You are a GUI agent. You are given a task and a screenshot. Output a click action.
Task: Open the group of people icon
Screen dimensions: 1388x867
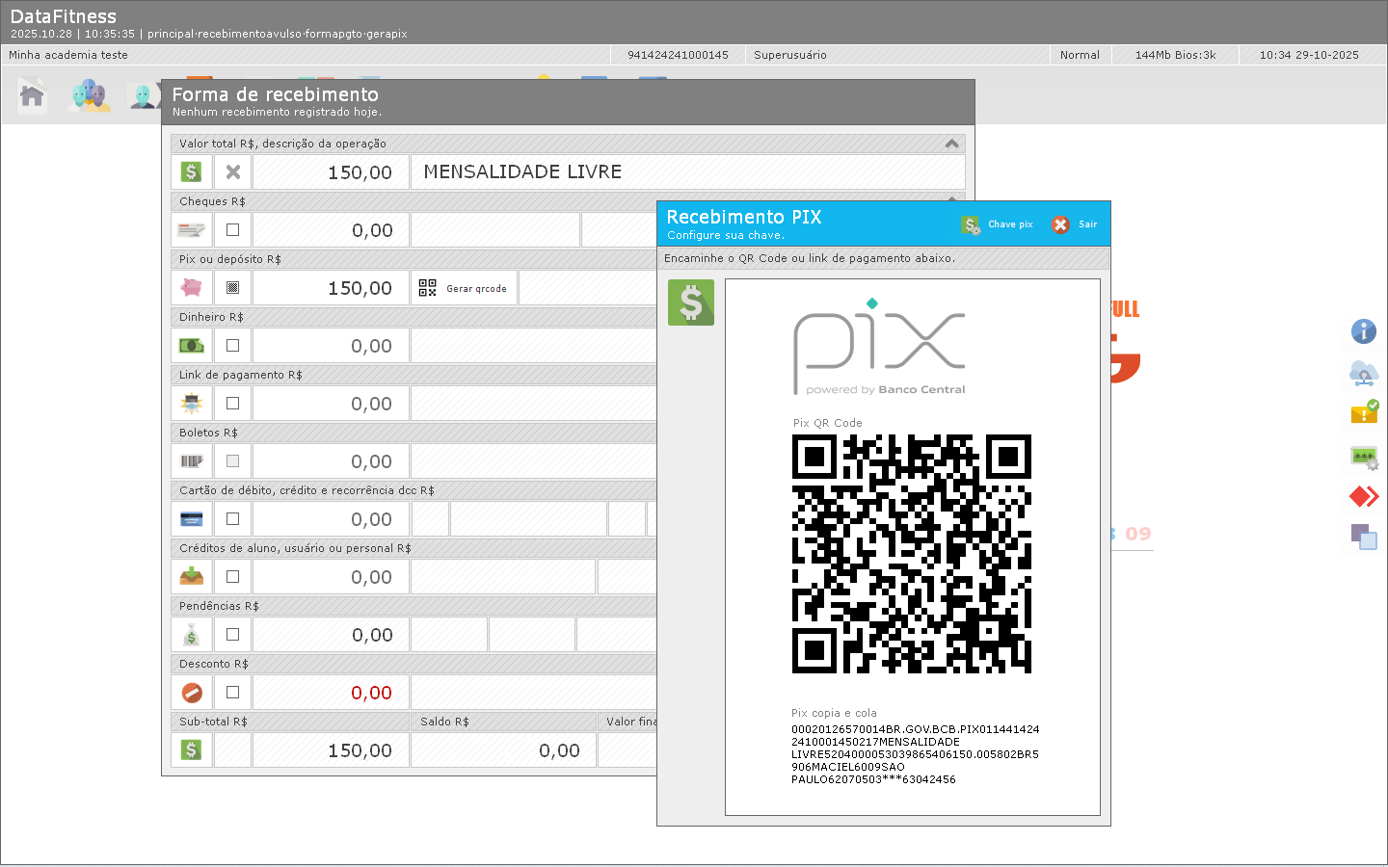[90, 95]
